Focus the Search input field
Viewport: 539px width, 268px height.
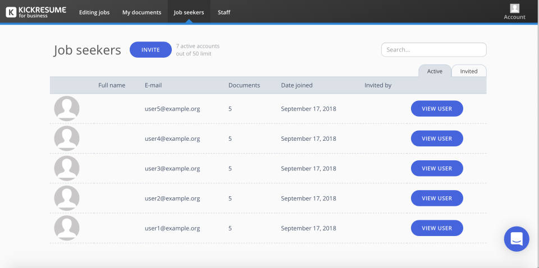coord(434,50)
